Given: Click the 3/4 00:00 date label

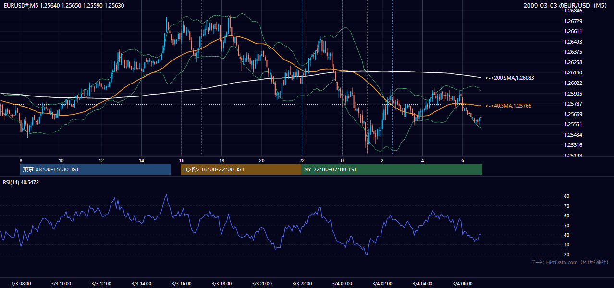Looking at the screenshot, I should [x=342, y=284].
